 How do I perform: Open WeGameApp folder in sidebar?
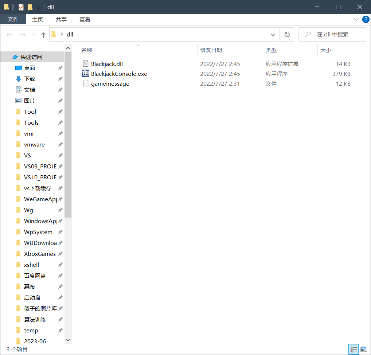click(x=40, y=199)
